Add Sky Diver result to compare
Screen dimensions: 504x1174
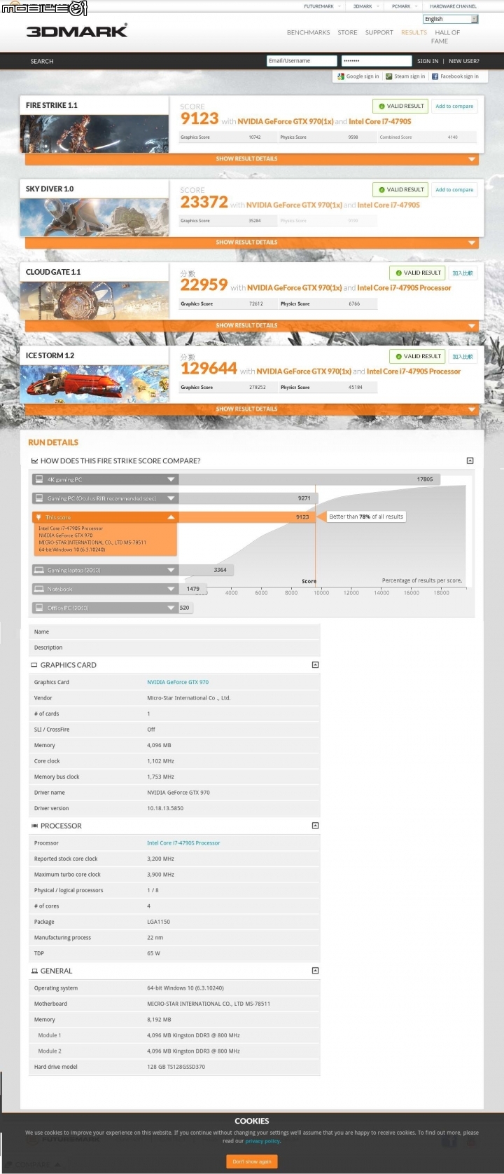coord(454,189)
